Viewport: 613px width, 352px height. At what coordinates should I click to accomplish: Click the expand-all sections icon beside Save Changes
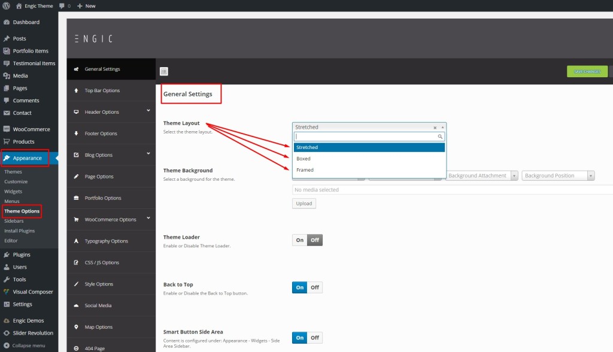164,71
